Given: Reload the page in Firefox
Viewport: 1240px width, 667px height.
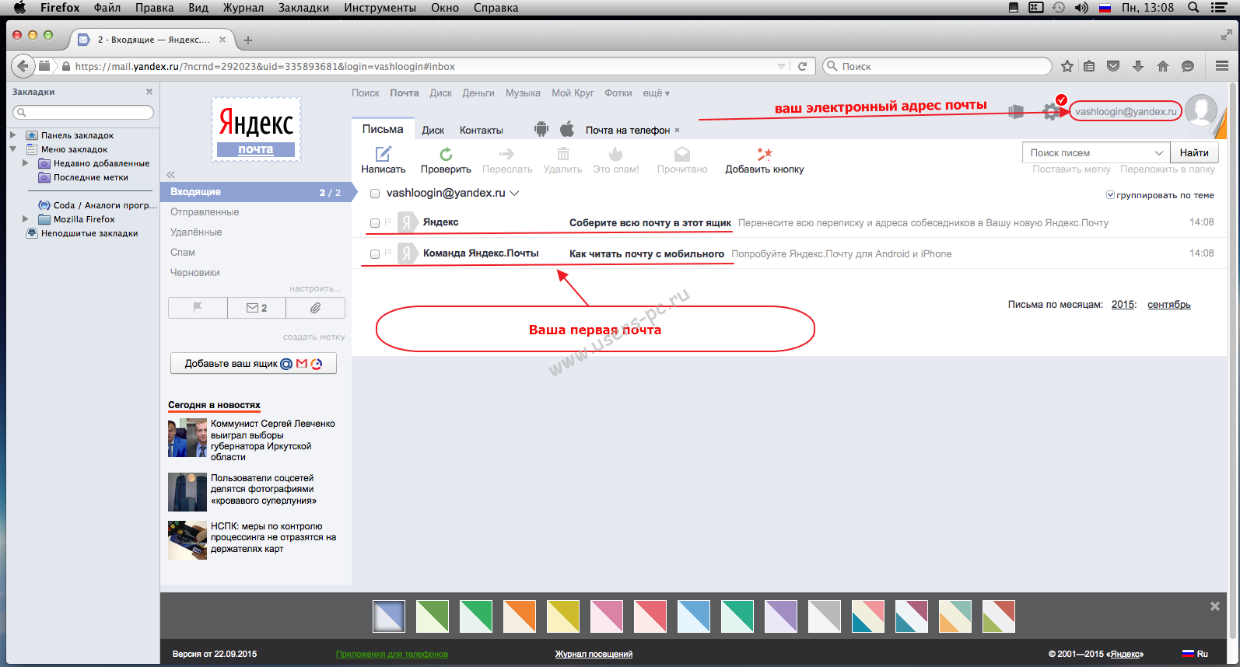Looking at the screenshot, I should click(802, 66).
